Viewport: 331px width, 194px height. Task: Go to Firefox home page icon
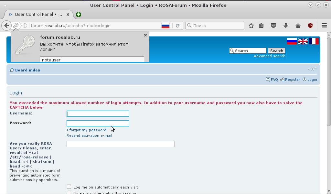pos(298,26)
